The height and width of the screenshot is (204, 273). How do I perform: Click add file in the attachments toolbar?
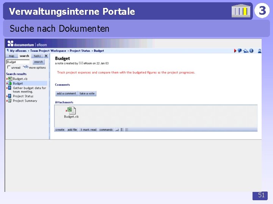(x=72, y=130)
